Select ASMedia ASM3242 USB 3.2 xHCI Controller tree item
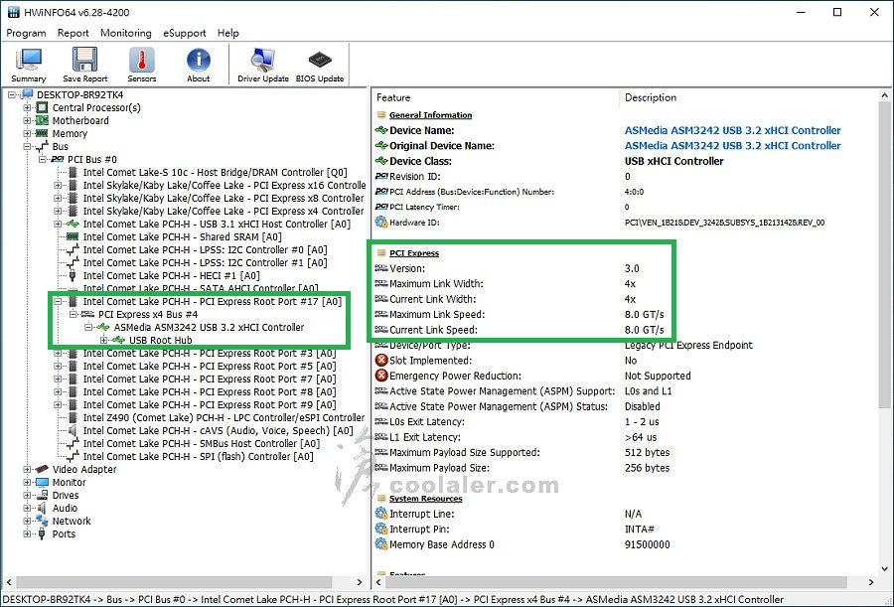Image resolution: width=894 pixels, height=607 pixels. [209, 328]
